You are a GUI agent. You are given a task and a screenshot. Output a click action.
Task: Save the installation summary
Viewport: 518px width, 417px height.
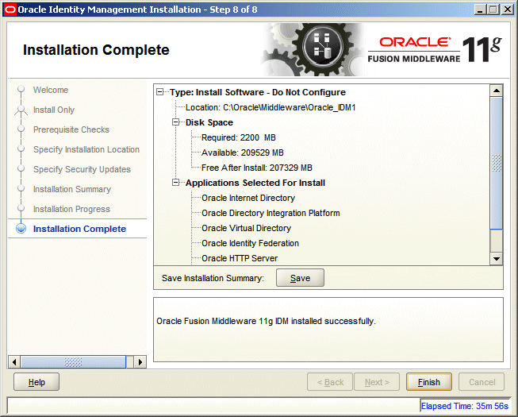(x=300, y=278)
